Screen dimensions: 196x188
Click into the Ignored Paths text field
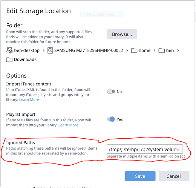tap(145, 149)
